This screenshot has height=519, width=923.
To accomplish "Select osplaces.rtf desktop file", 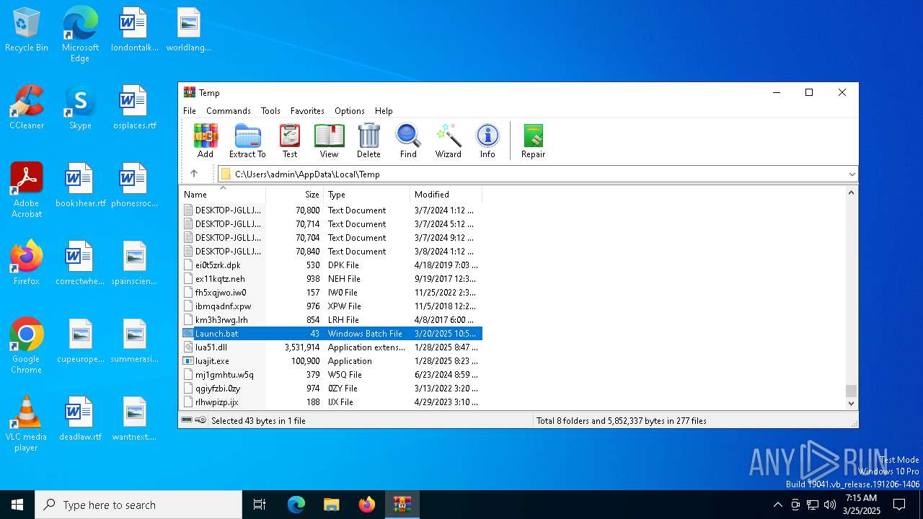I will 134,108.
